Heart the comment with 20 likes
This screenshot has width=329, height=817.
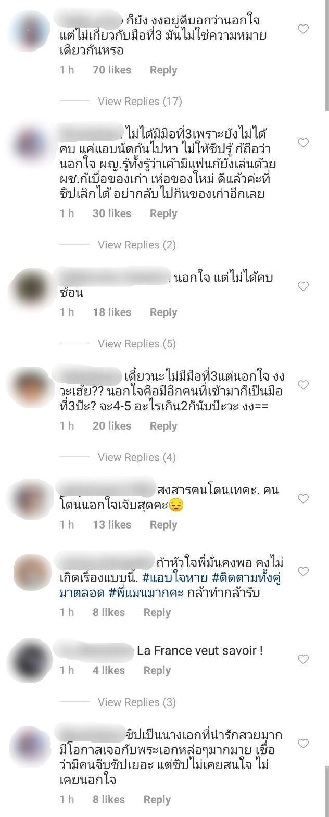(x=303, y=385)
